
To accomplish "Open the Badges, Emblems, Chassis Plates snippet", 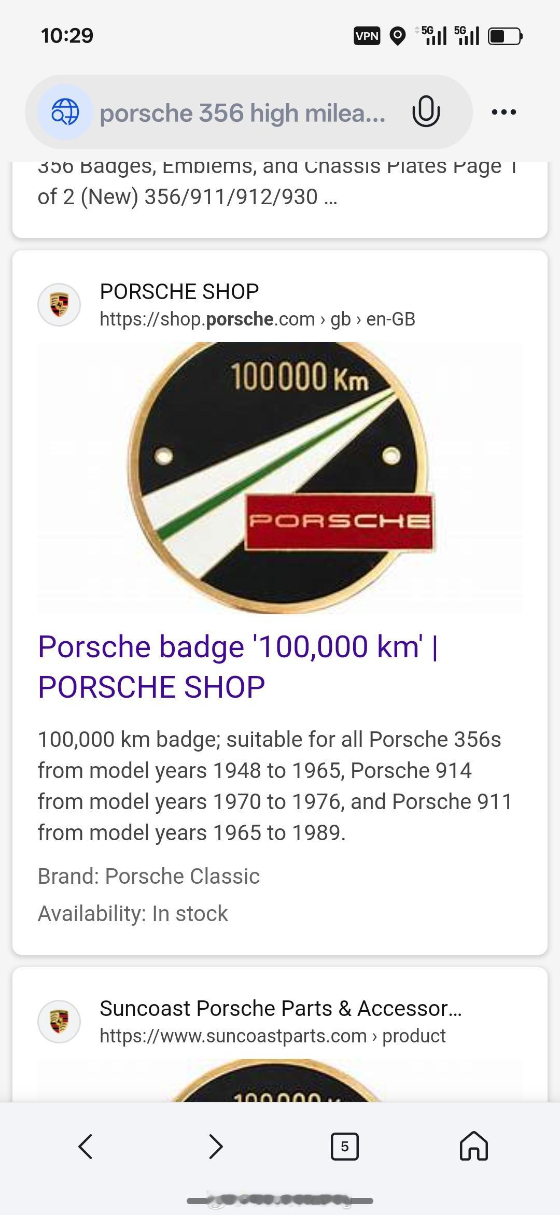I will pyautogui.click(x=277, y=181).
